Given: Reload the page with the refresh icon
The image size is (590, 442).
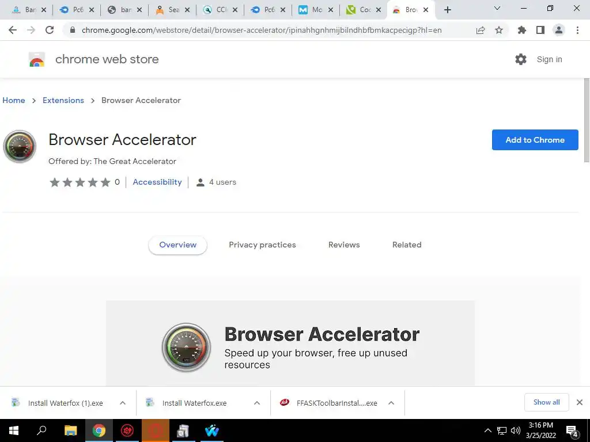Looking at the screenshot, I should click(x=50, y=30).
